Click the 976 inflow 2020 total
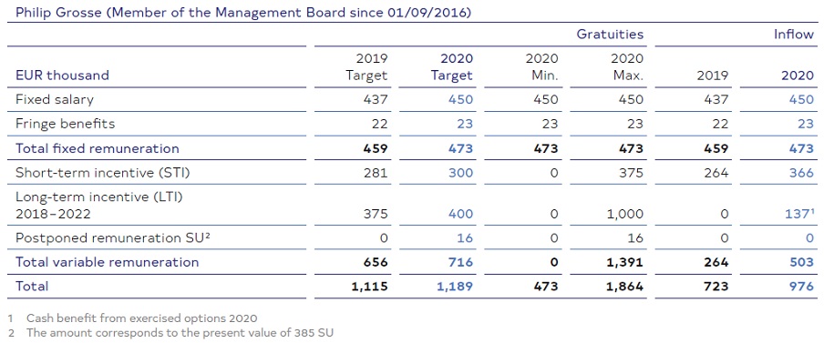Image resolution: width=824 pixels, height=343 pixels. (801, 287)
